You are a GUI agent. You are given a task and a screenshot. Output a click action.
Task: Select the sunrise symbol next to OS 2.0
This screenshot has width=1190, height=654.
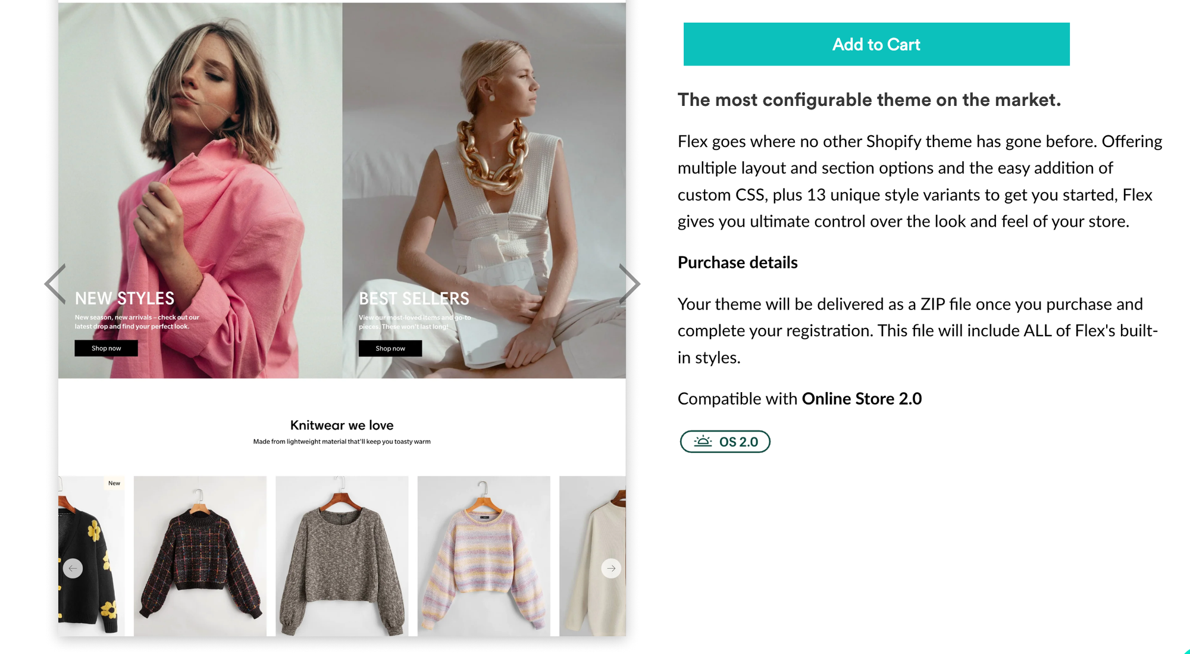(703, 442)
